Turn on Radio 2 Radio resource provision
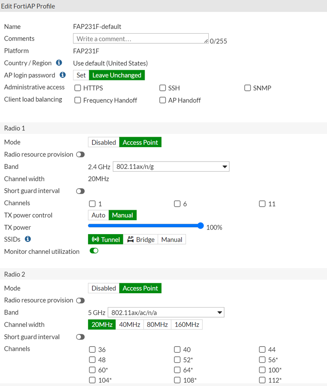This screenshot has width=327, height=386. pos(80,300)
